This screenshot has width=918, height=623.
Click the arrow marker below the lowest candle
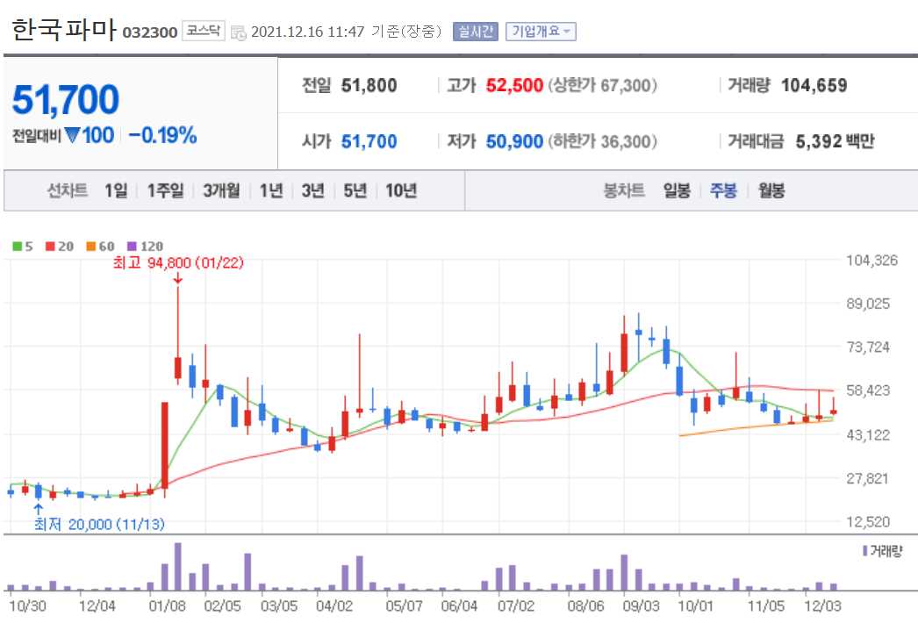36,509
